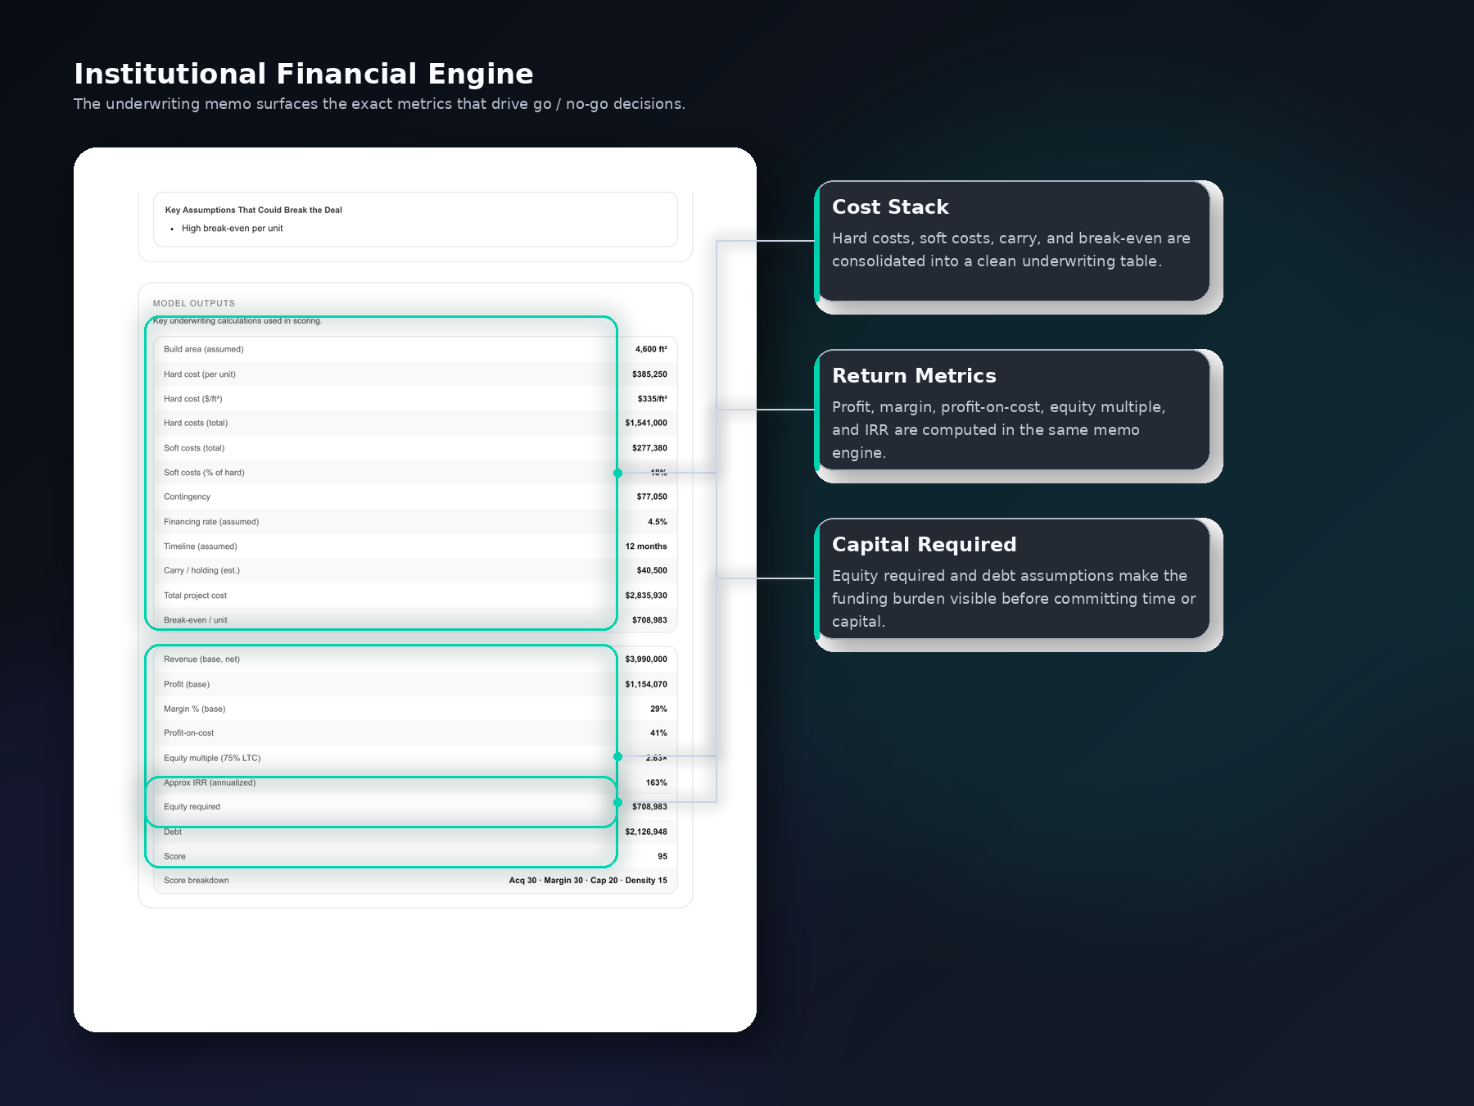
Task: Select the "Carry / holding (est.)" label
Action: (201, 570)
